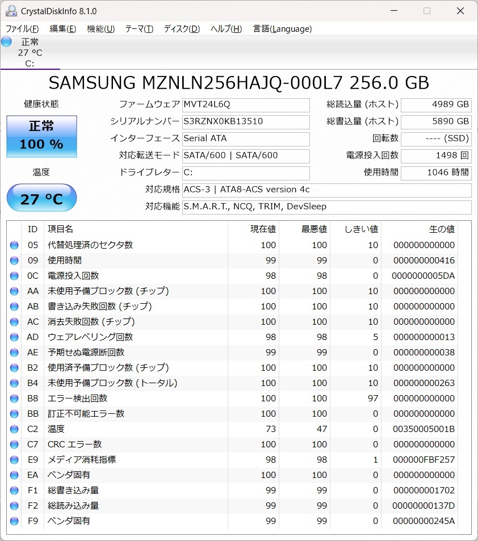
Task: Open the 言語(Language) menu
Action: point(282,29)
